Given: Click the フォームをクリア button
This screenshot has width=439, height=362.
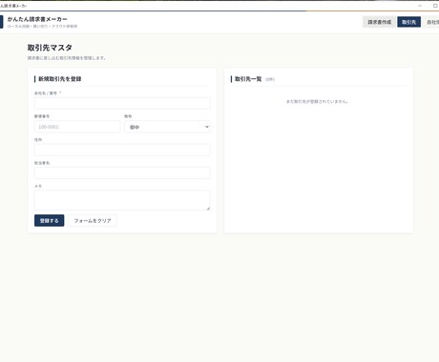Looking at the screenshot, I should tap(93, 220).
